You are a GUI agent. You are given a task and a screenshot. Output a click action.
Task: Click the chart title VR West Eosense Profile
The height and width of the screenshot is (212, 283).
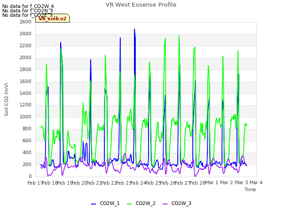pyautogui.click(x=141, y=4)
